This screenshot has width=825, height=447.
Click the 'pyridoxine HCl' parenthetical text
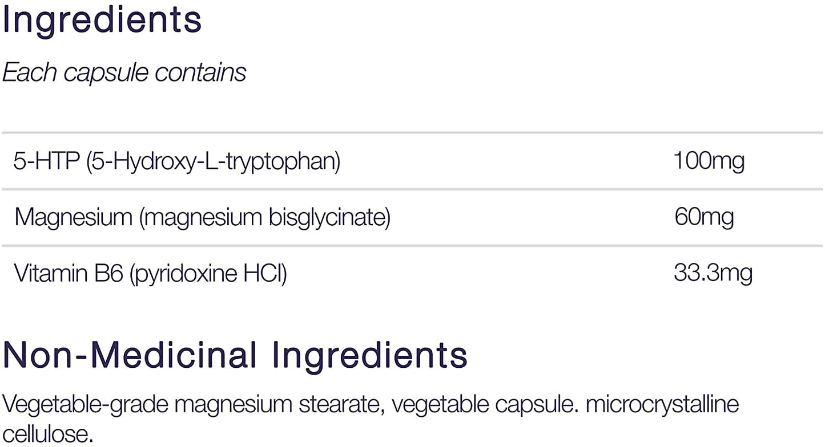(x=208, y=274)
